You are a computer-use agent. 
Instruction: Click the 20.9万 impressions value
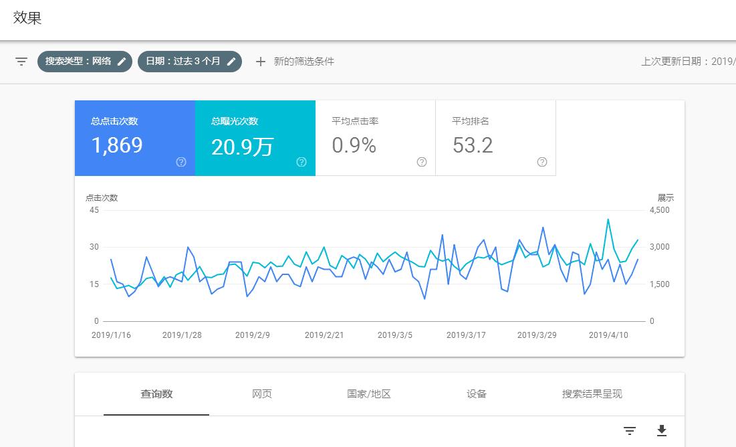click(242, 147)
